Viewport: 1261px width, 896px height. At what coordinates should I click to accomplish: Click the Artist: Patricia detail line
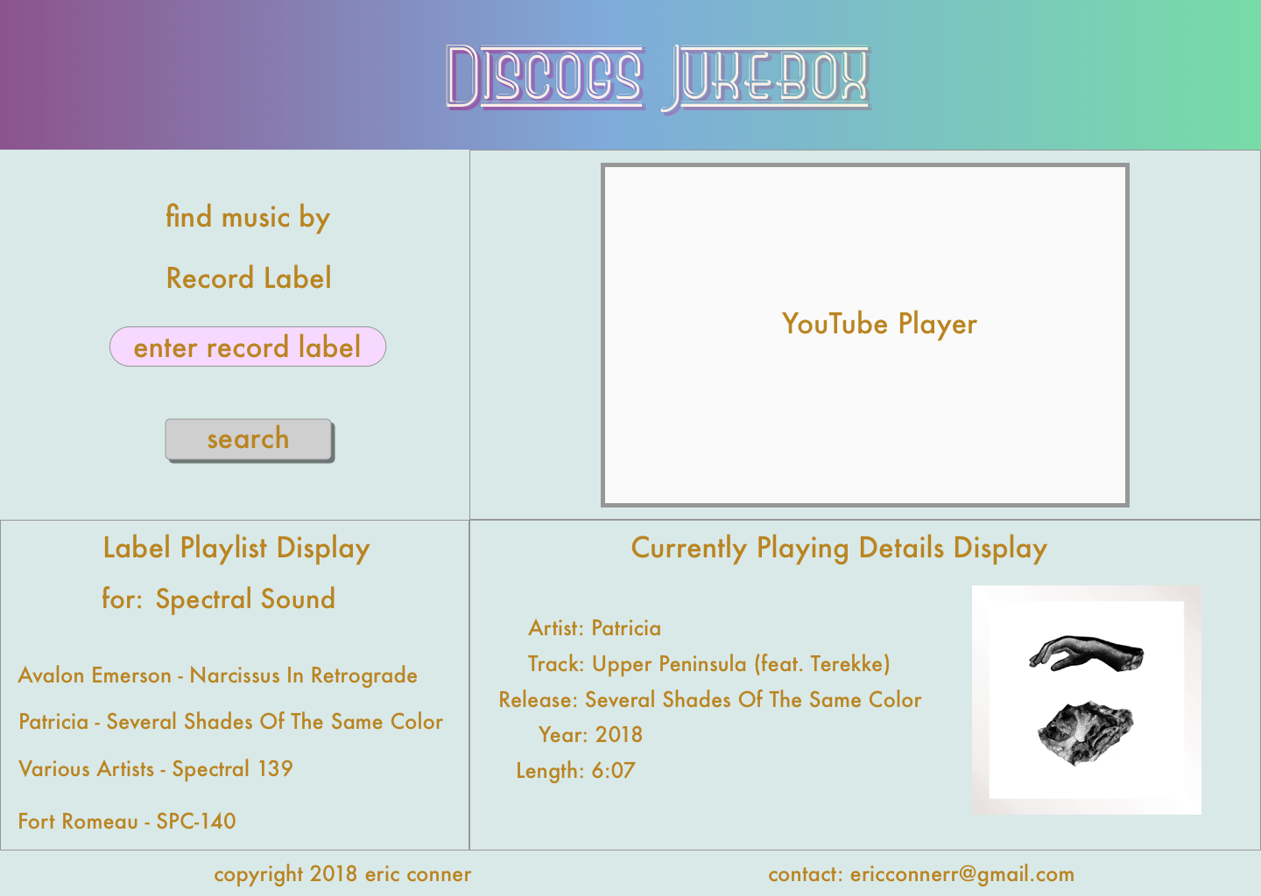click(595, 628)
